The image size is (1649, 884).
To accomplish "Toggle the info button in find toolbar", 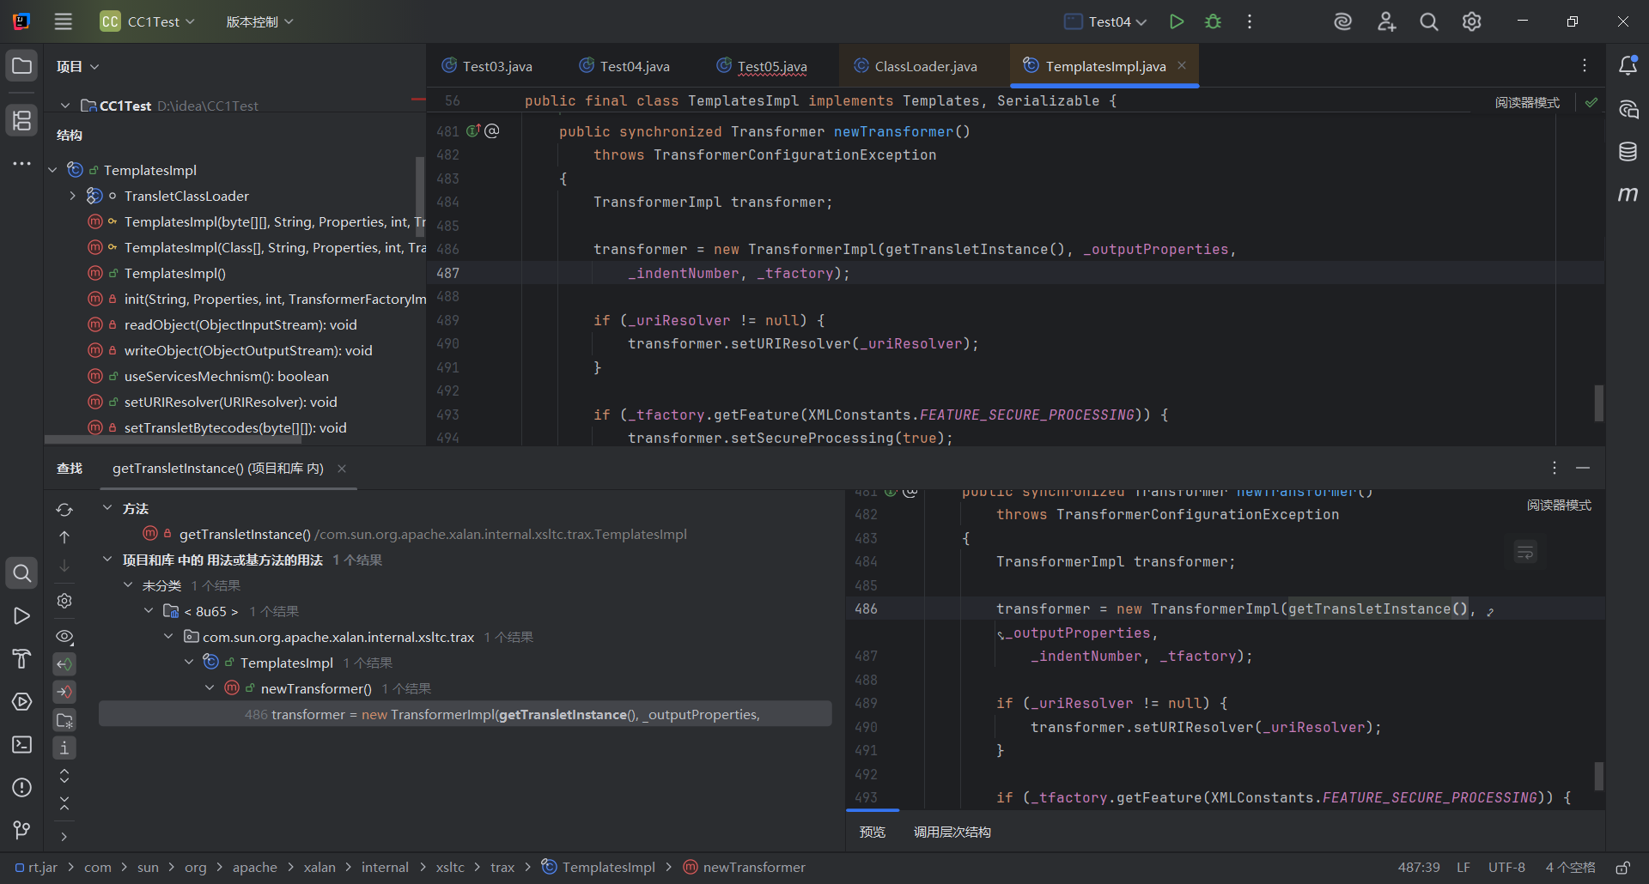I will pyautogui.click(x=64, y=748).
